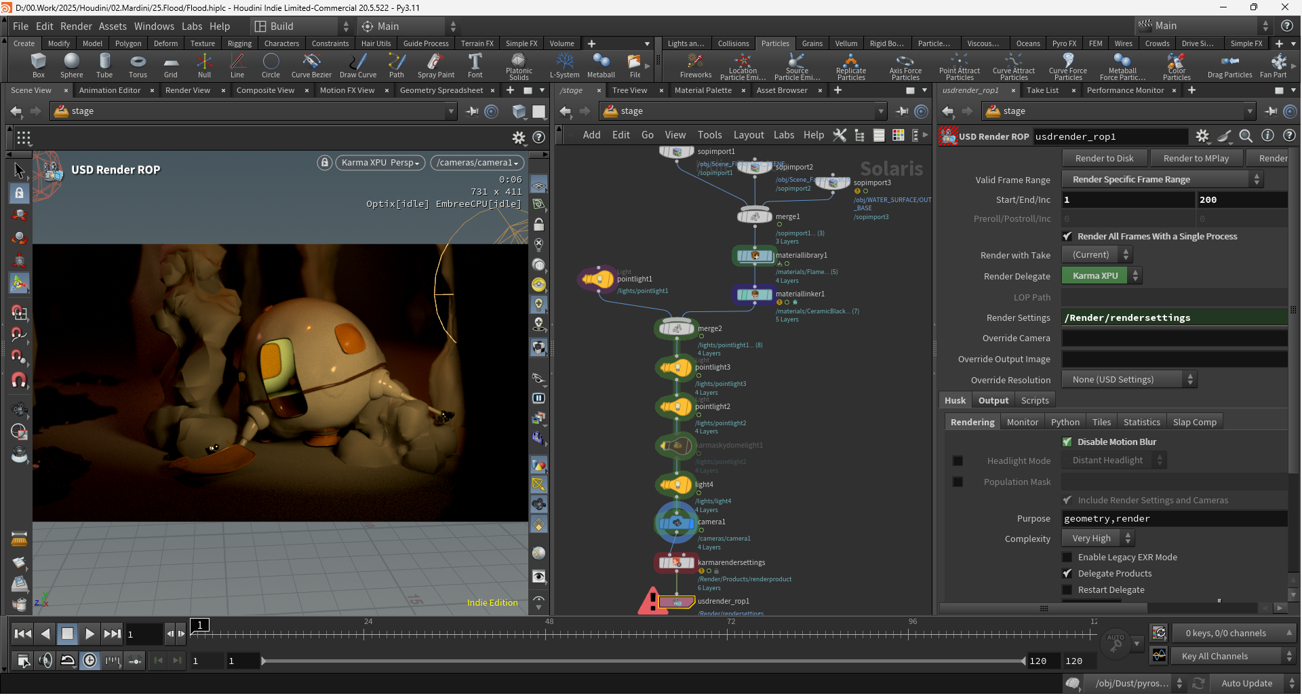This screenshot has width=1302, height=700.
Task: Switch to the Output parameter tab
Action: pyautogui.click(x=993, y=401)
